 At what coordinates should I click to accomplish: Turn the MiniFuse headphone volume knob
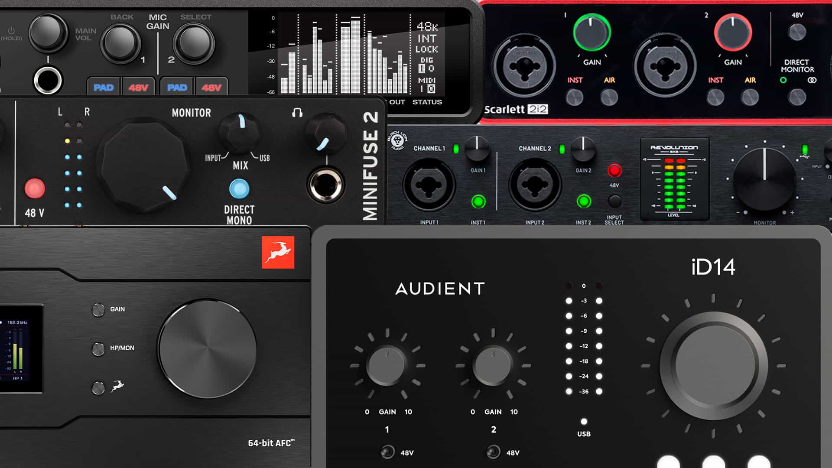click(x=325, y=134)
